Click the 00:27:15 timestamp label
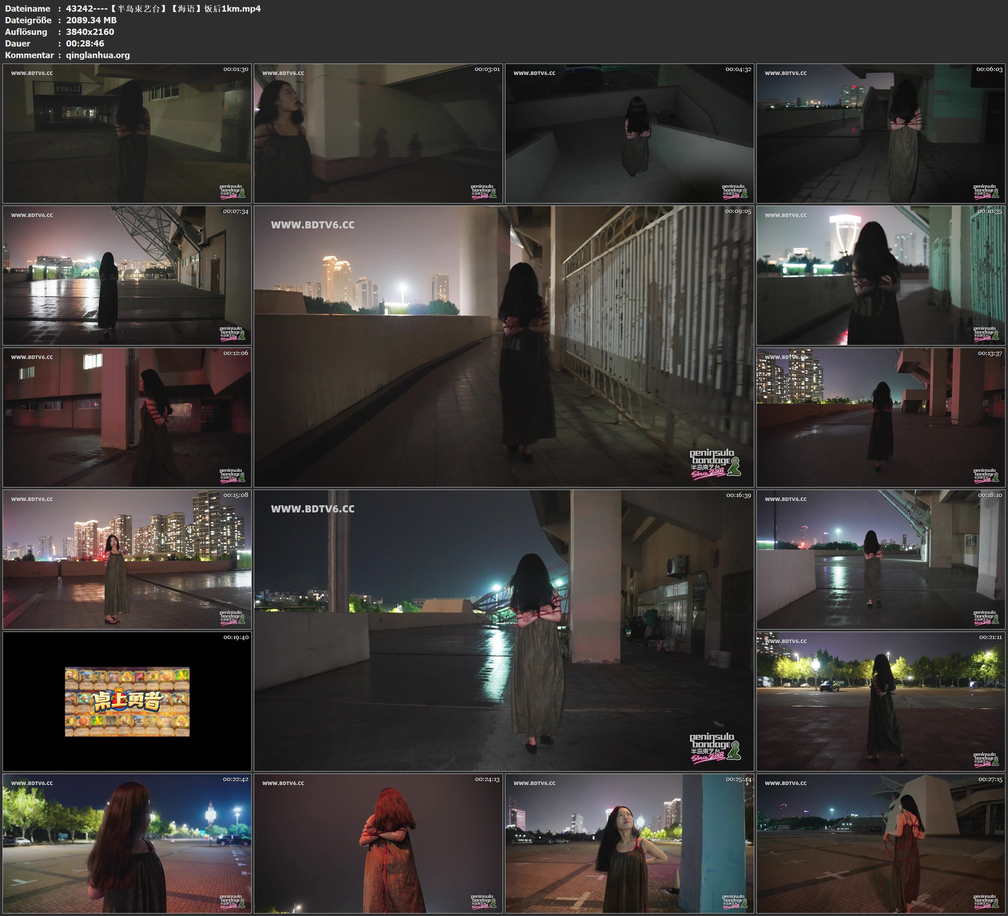 pos(990,779)
